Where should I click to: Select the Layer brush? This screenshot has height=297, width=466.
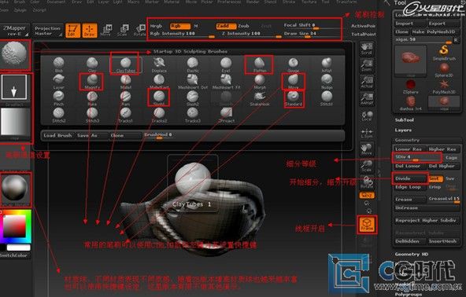point(58,82)
